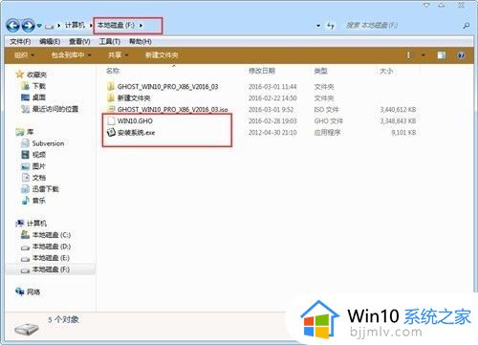Click the 3,440,612 KB size cell

pyautogui.click(x=398, y=110)
